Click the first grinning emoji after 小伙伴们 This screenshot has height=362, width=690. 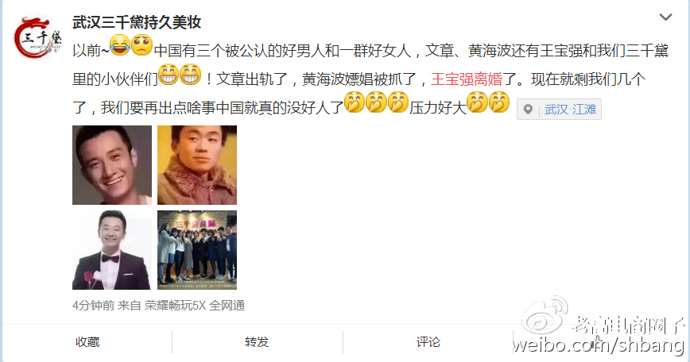169,74
